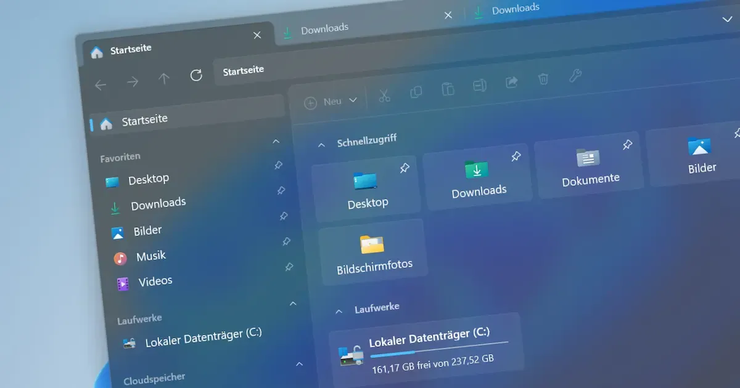Collapse the Favoriten sidebar section

coord(276,141)
